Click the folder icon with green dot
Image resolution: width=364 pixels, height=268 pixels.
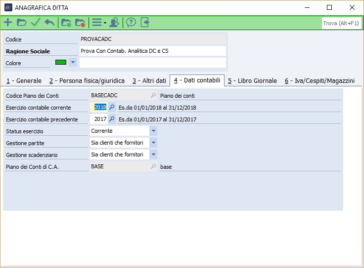(66, 23)
